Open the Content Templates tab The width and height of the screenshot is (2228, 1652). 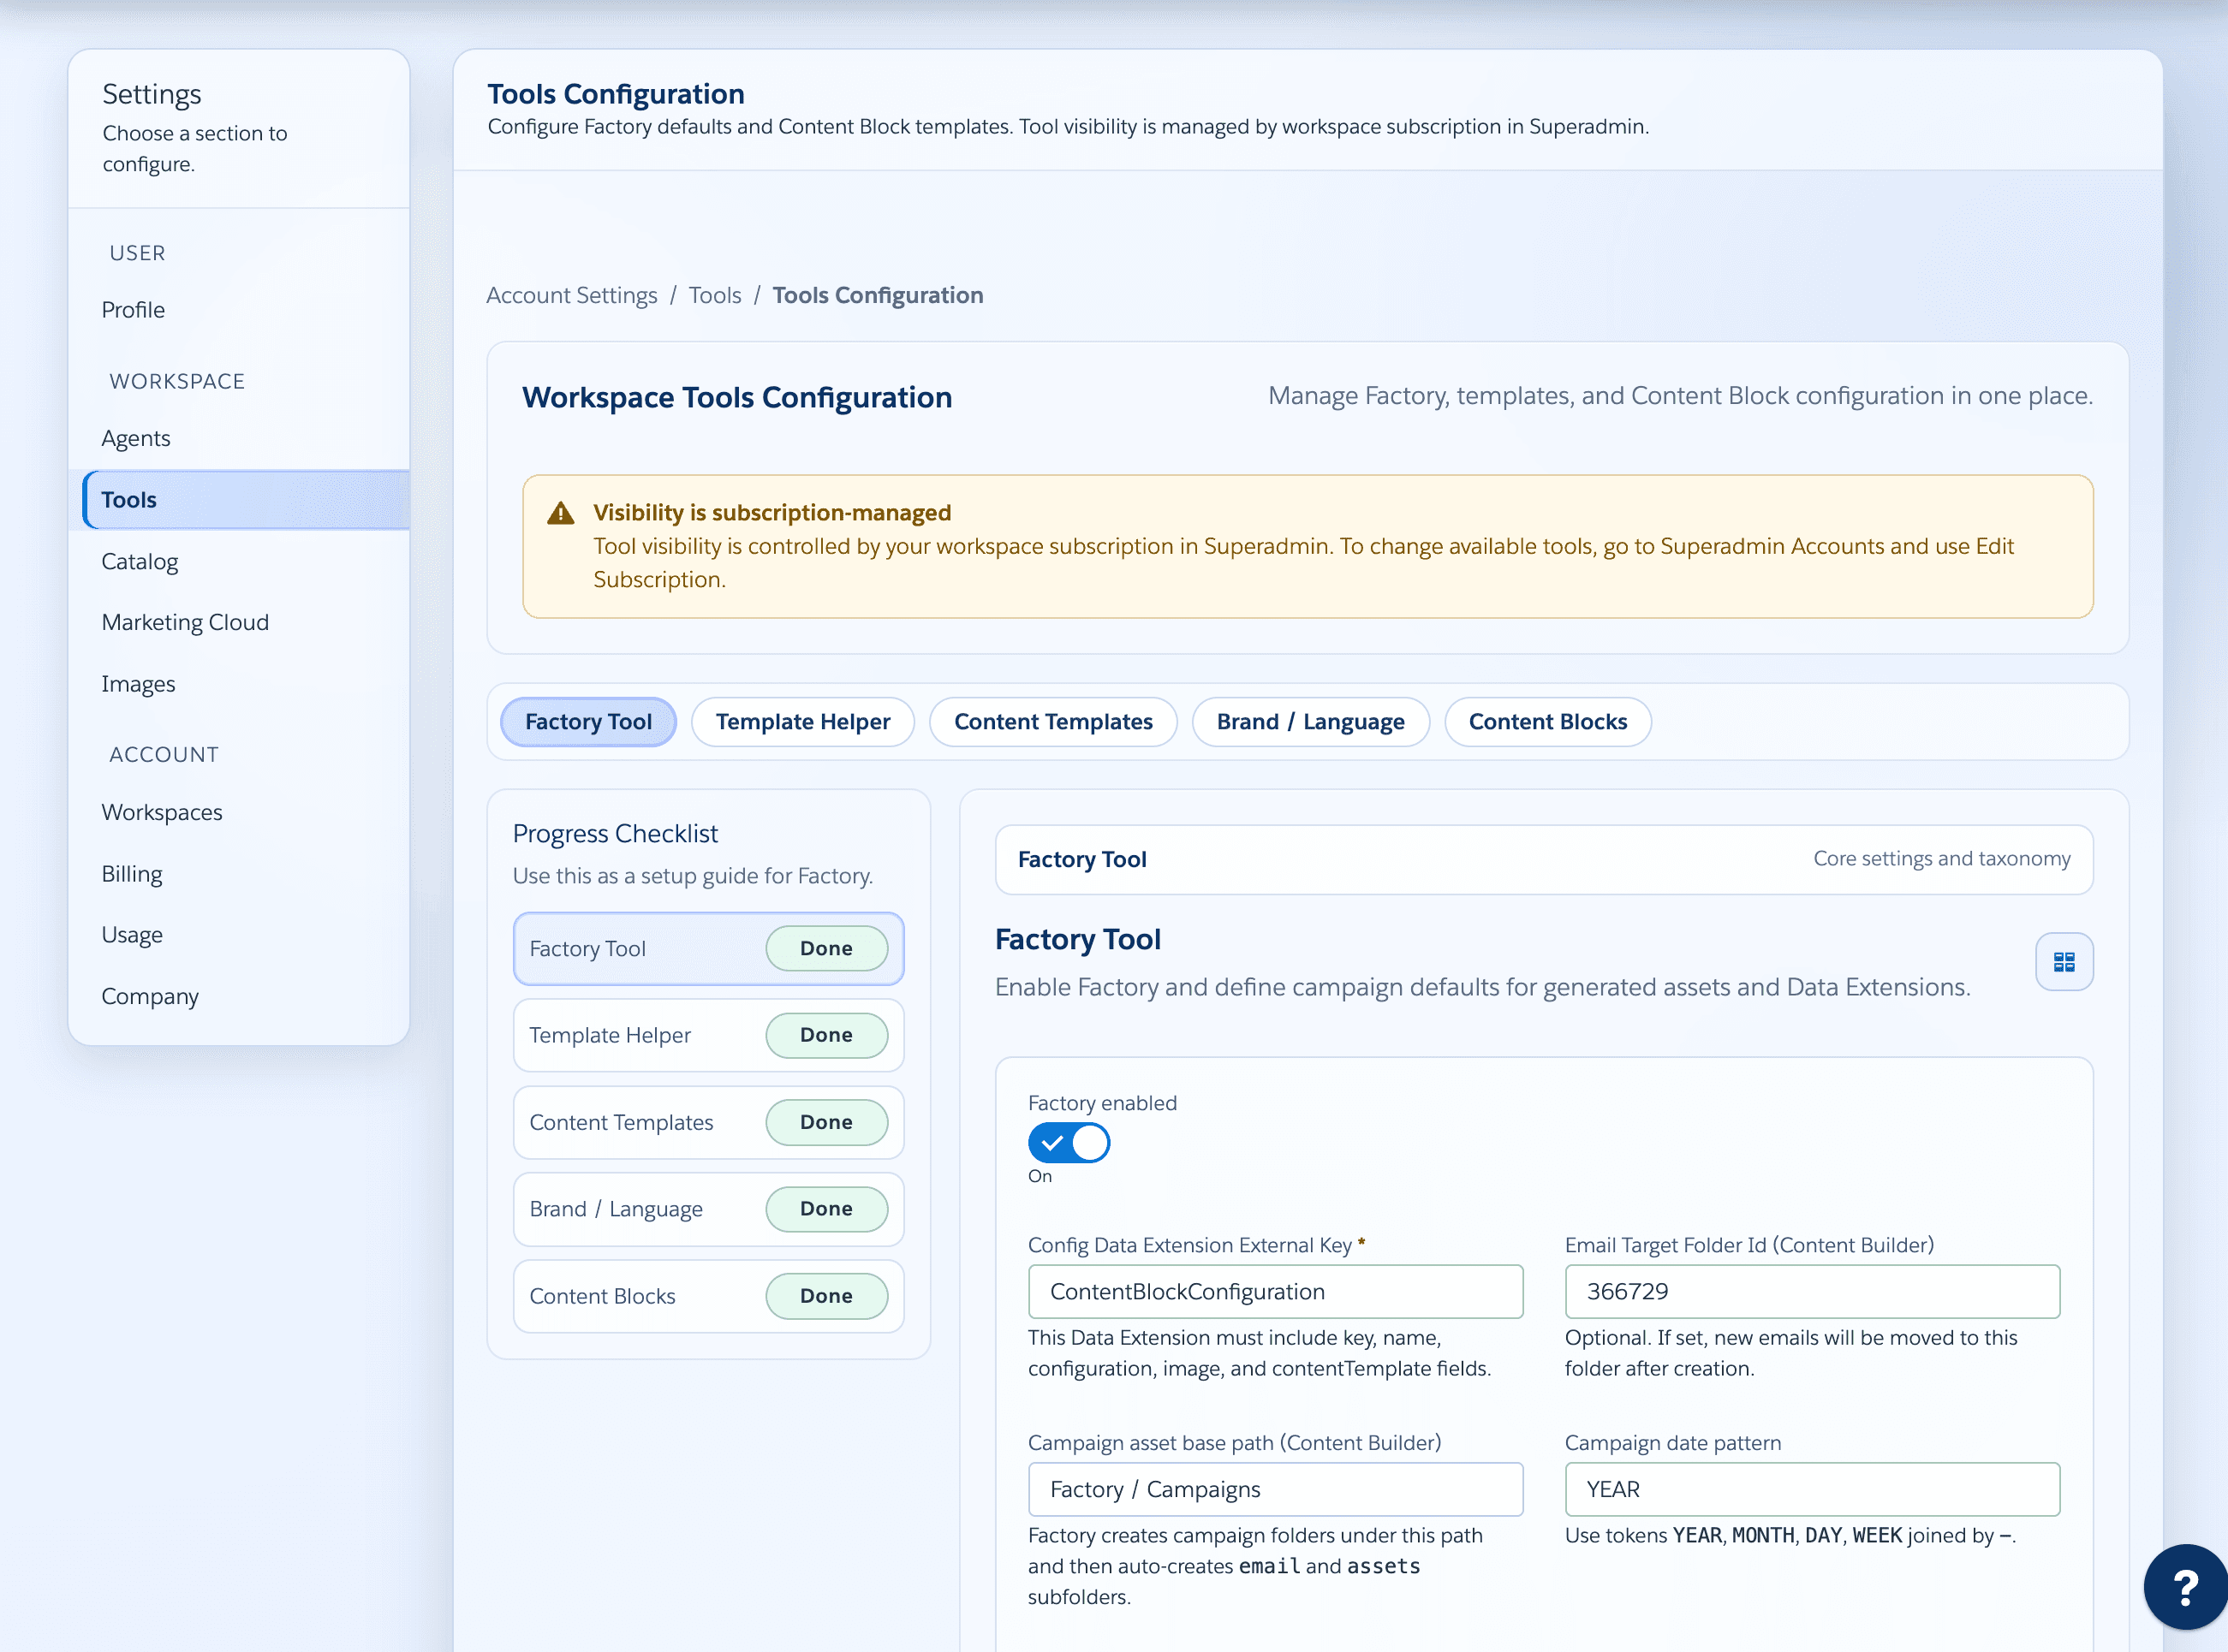(1052, 722)
